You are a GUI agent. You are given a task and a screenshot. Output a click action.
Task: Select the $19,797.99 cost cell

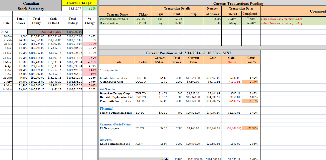[x=212, y=113]
